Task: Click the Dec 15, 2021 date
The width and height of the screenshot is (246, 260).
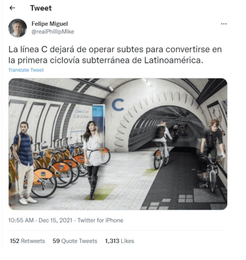Action: pos(55,220)
